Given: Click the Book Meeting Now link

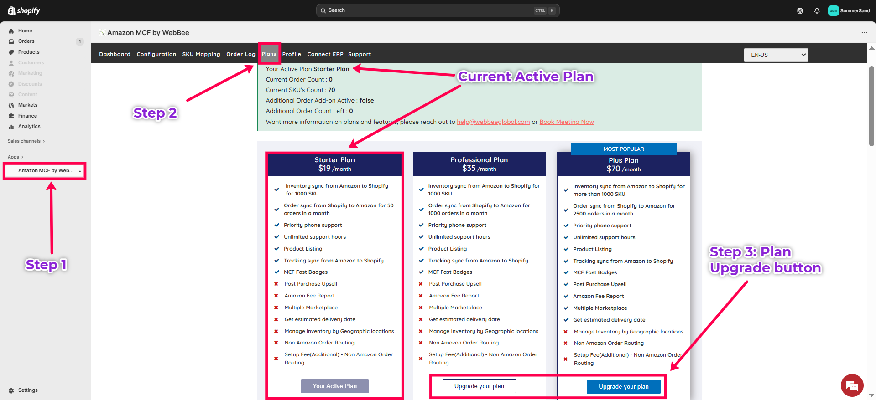Looking at the screenshot, I should click(566, 122).
